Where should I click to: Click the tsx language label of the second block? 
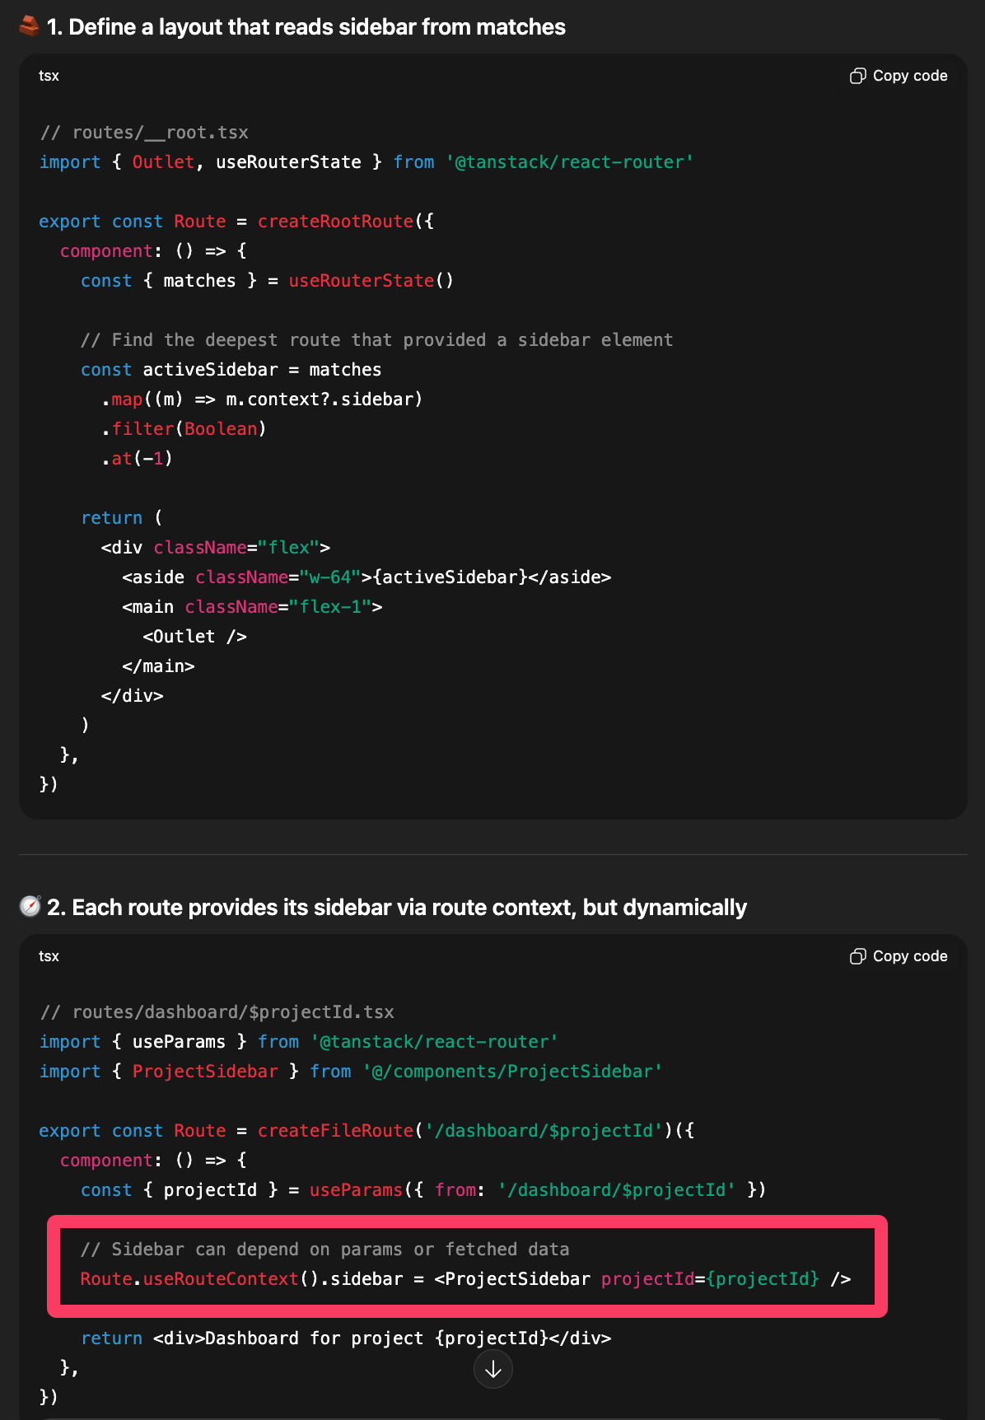tap(49, 956)
